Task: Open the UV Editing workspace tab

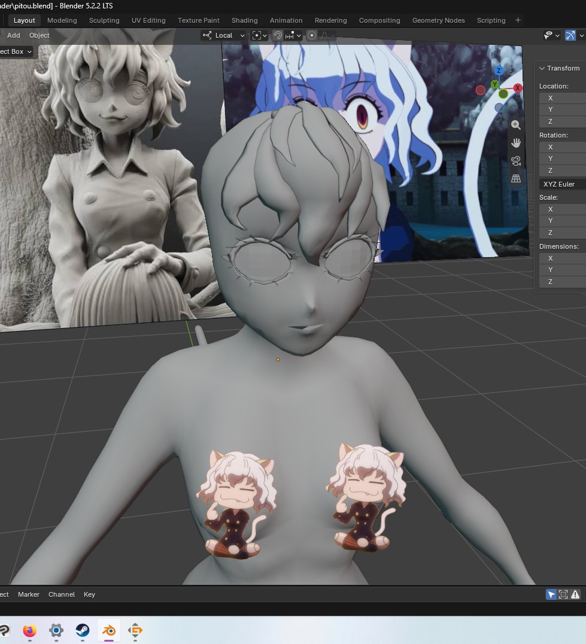Action: coord(148,20)
